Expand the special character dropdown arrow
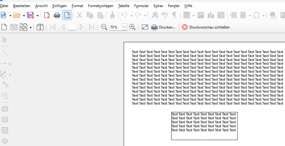The height and width of the screenshot is (146, 285). click(x=264, y=16)
